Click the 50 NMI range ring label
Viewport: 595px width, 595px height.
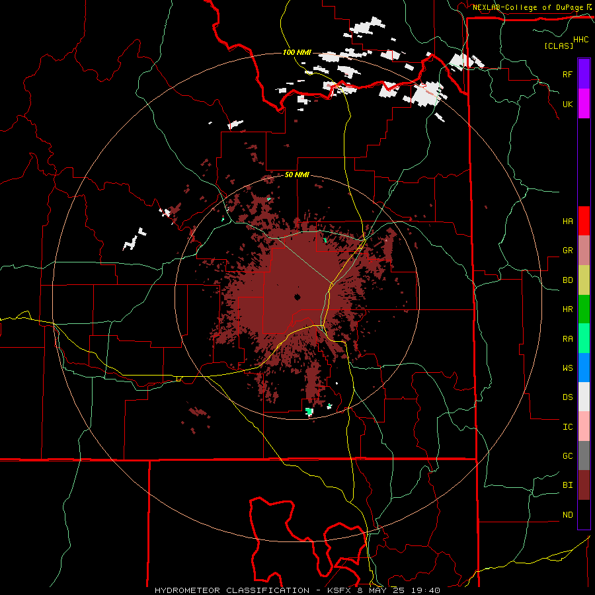point(297,175)
